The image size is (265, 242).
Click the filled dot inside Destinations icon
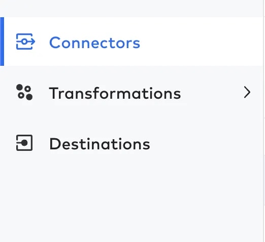pyautogui.click(x=24, y=143)
